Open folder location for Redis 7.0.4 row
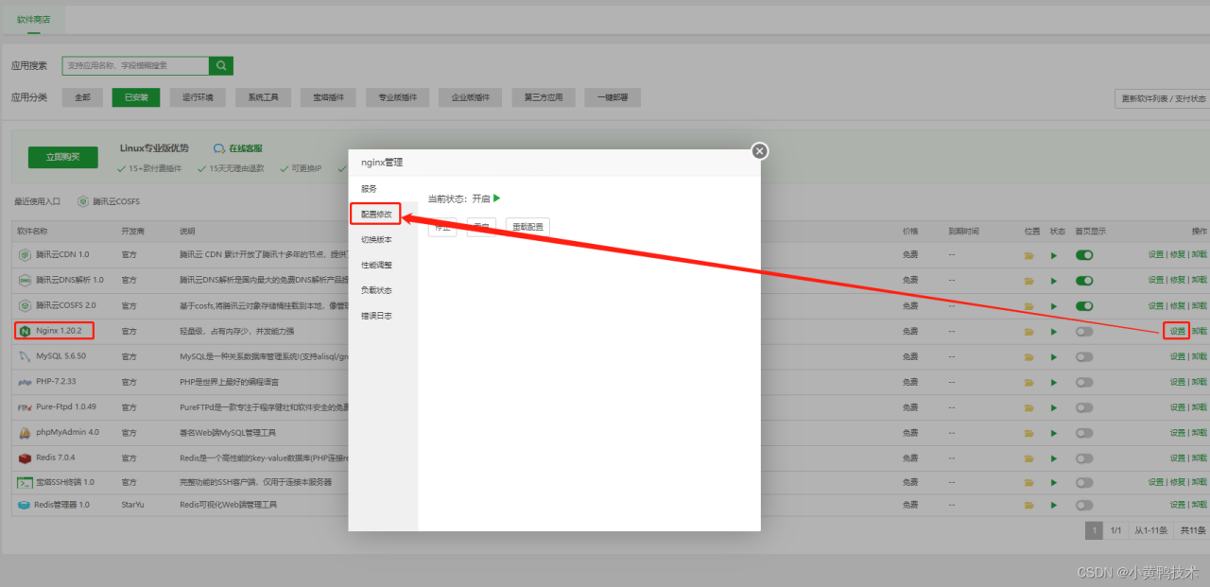Screen dimensions: 1210x587 (x=1029, y=458)
